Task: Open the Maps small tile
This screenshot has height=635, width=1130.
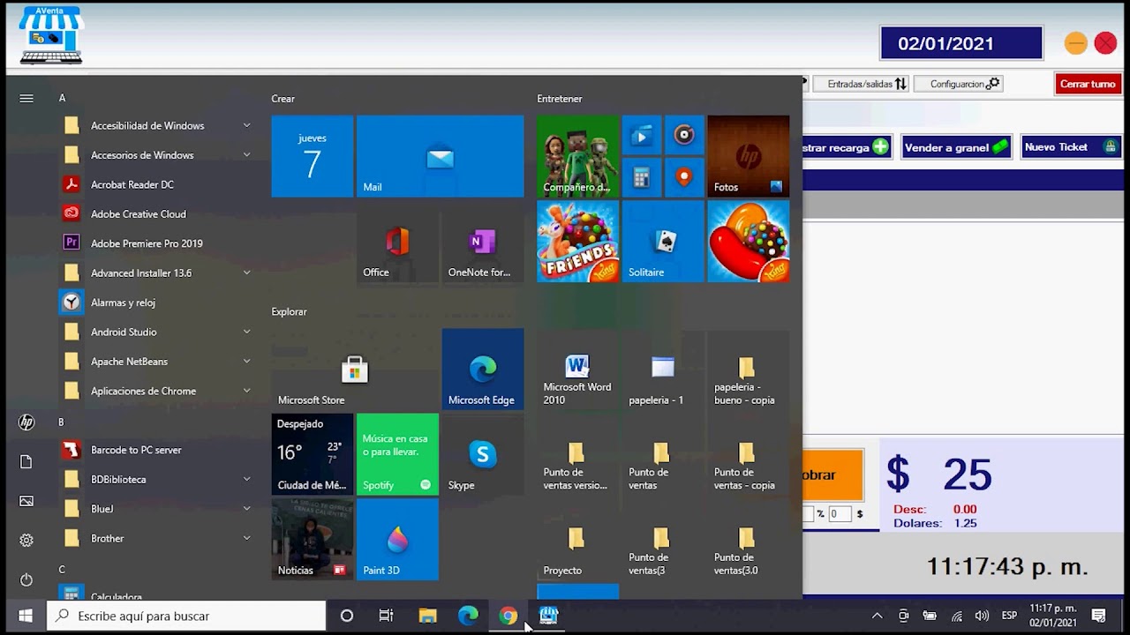Action: (x=684, y=177)
